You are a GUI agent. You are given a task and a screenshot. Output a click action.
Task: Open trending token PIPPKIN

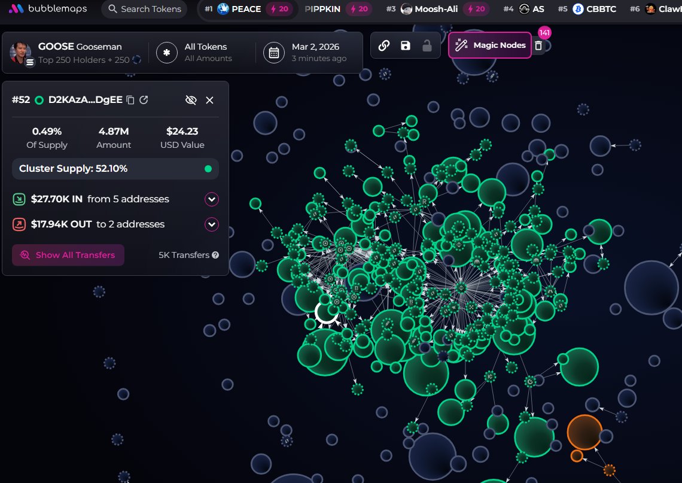tap(339, 9)
